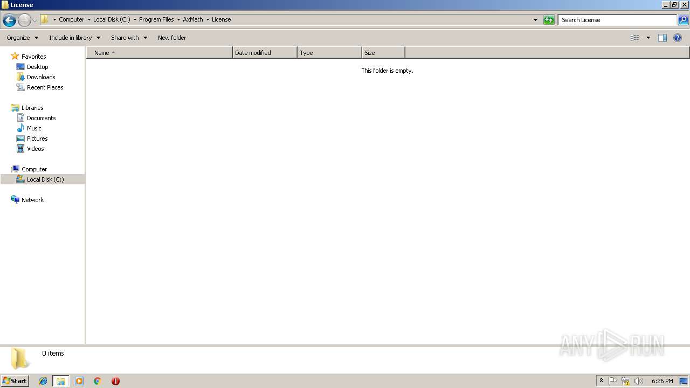Open the Organize menu
Viewport: 690px width, 388px height.
[x=22, y=38]
